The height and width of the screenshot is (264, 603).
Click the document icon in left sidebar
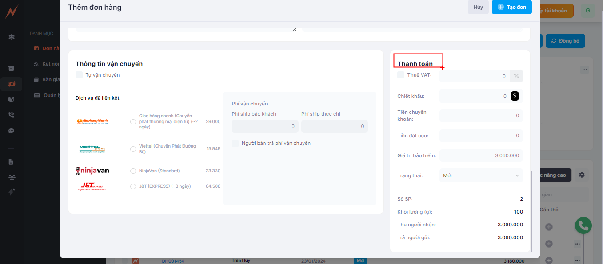click(12, 162)
